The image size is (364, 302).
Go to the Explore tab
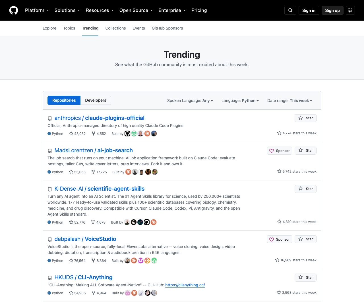pos(49,28)
